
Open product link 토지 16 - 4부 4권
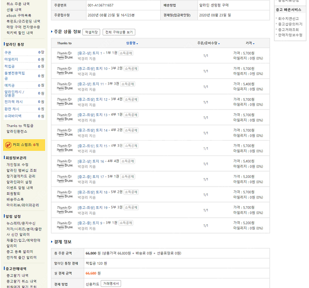pyautogui.click(x=98, y=161)
